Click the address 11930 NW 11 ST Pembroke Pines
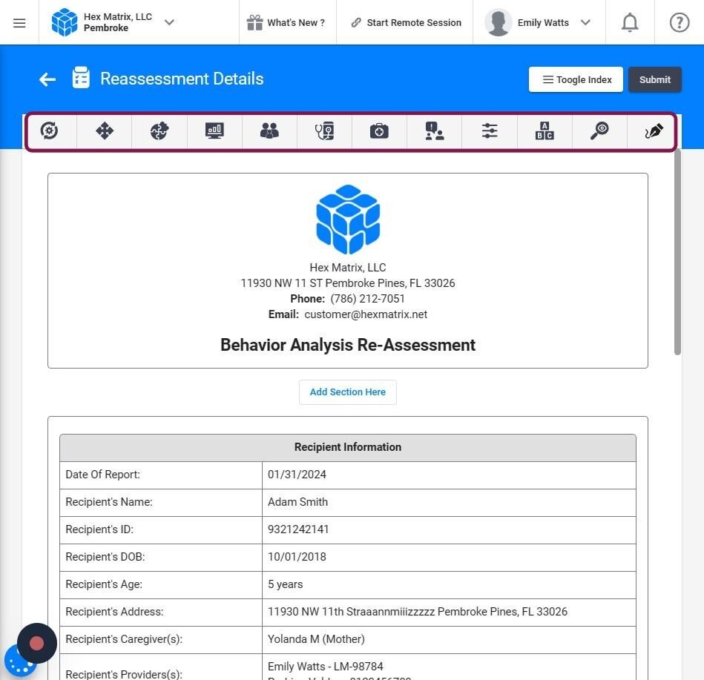 tap(348, 283)
